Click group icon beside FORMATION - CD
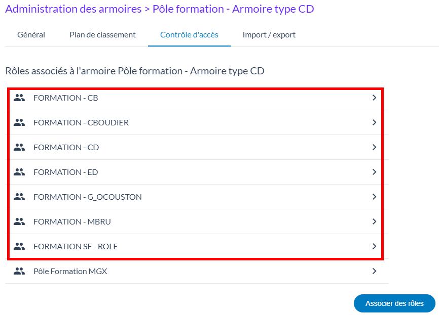Screen dimensions: 439x315 tap(19, 147)
